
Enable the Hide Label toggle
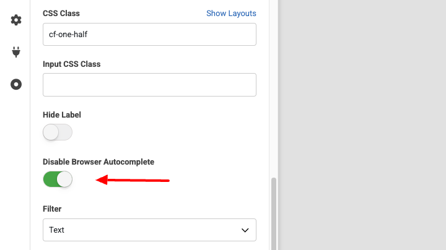[58, 132]
